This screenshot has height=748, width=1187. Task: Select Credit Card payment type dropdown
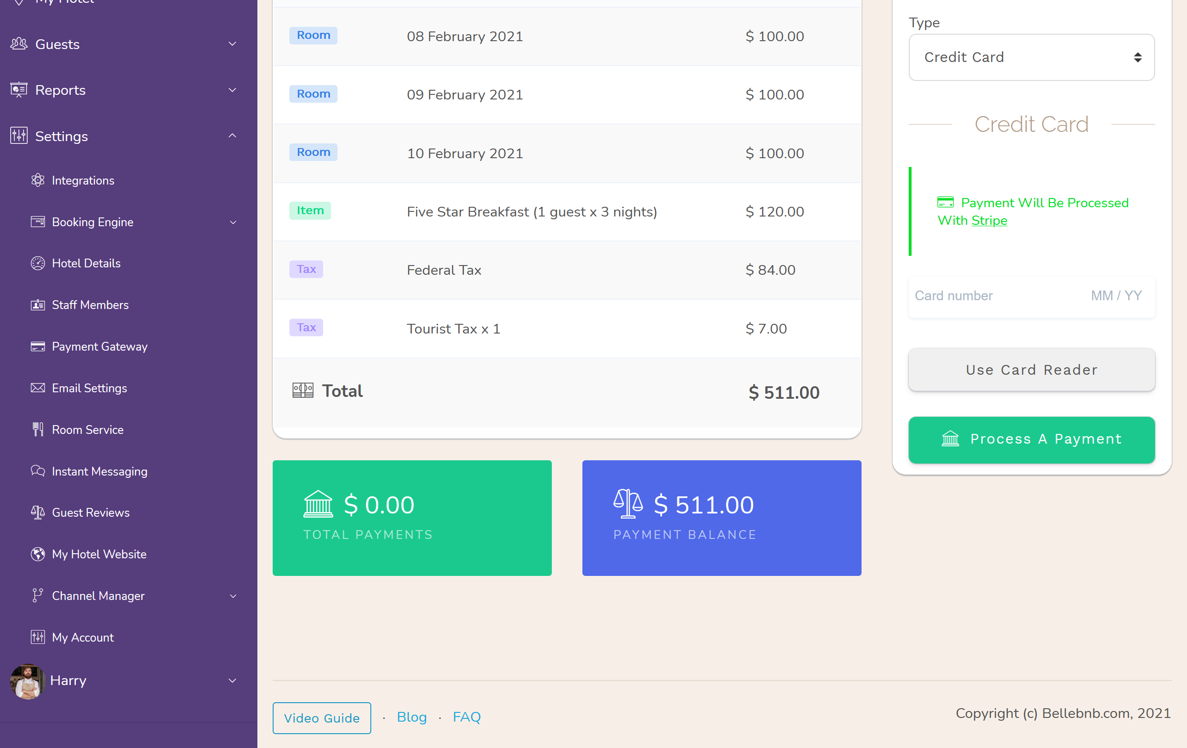(x=1032, y=58)
